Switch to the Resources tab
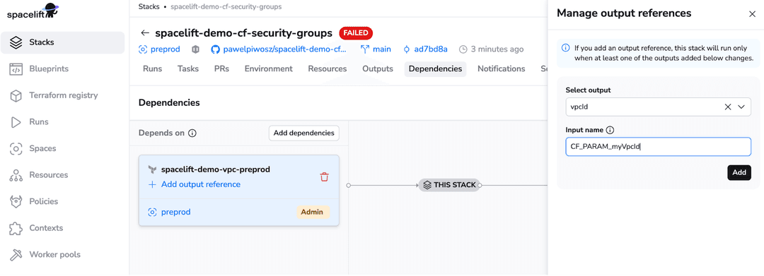Image resolution: width=764 pixels, height=276 pixels. (328, 69)
